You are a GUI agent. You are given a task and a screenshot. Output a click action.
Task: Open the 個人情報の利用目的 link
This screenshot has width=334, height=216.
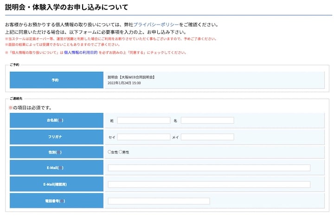click(81, 53)
